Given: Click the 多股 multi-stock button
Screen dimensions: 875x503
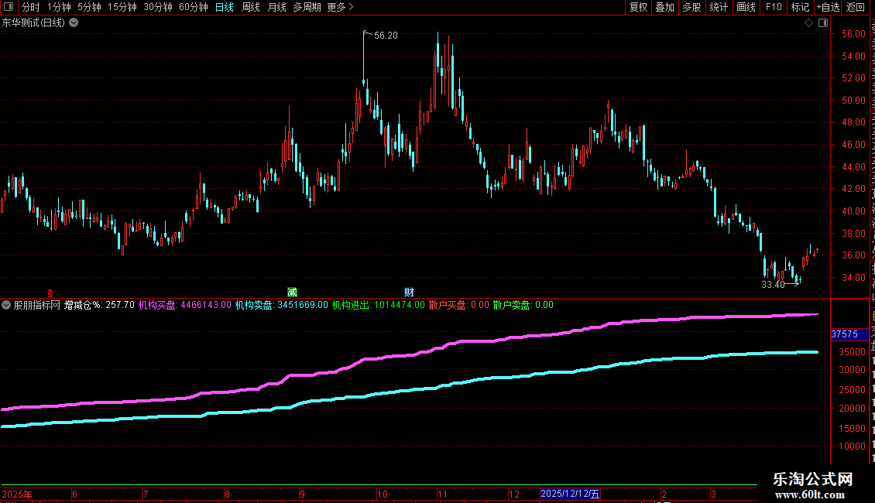Looking at the screenshot, I should coord(692,7).
